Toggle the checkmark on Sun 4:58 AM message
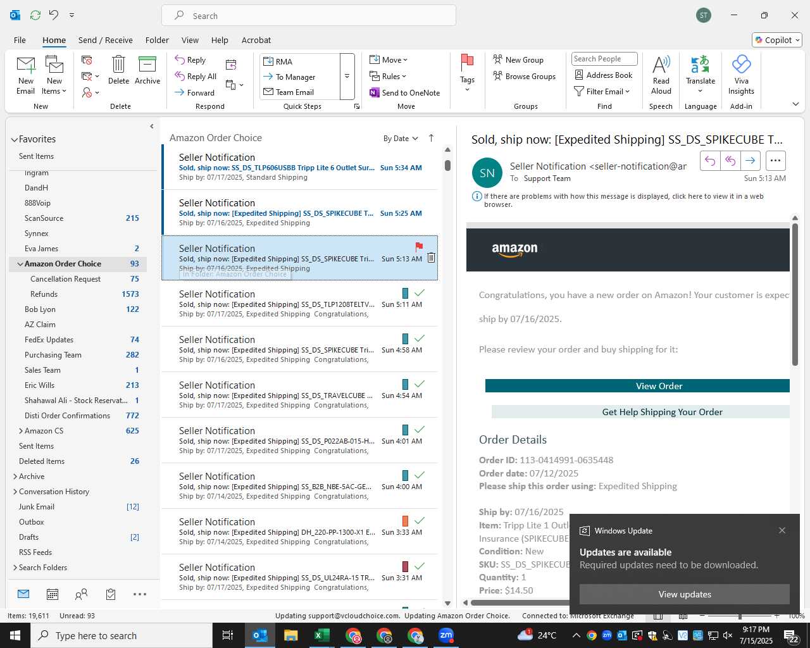The height and width of the screenshot is (648, 810). [420, 339]
